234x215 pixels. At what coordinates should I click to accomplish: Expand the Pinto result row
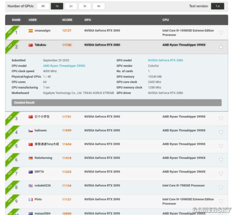(221, 201)
